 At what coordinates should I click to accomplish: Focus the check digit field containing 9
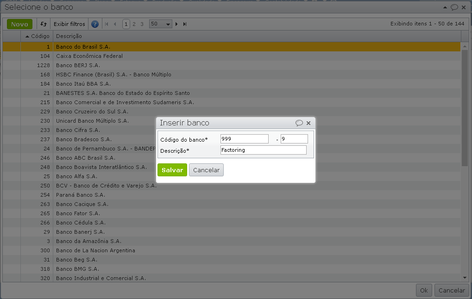(294, 139)
